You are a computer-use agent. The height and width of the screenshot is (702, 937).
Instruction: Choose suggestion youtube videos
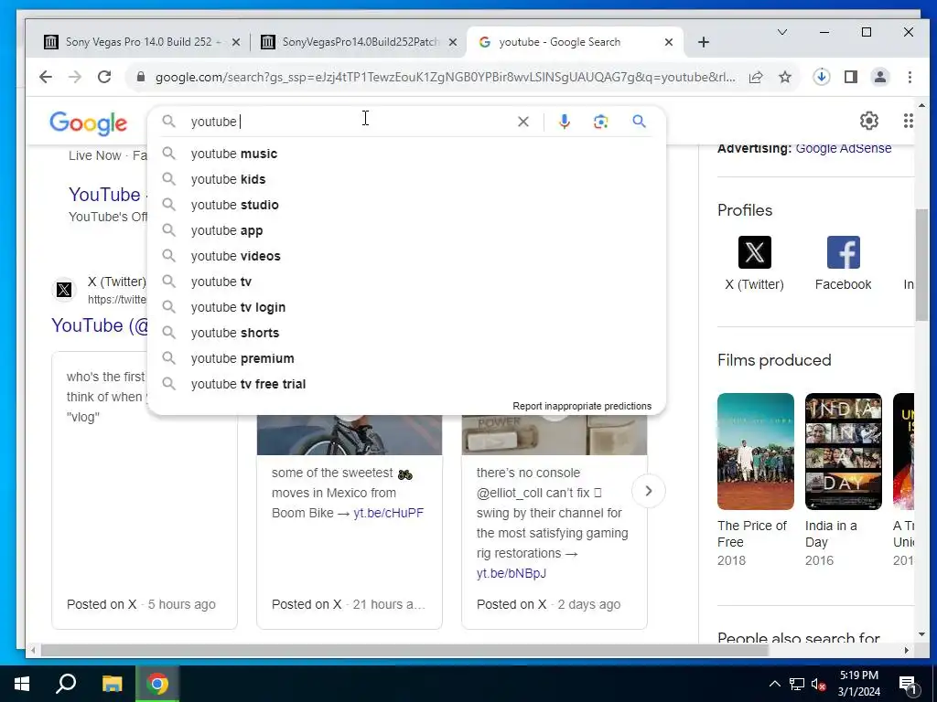point(406,257)
